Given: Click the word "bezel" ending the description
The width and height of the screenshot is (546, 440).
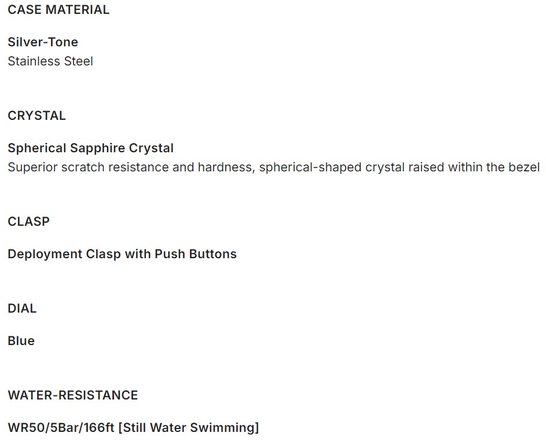Looking at the screenshot, I should click(523, 167).
